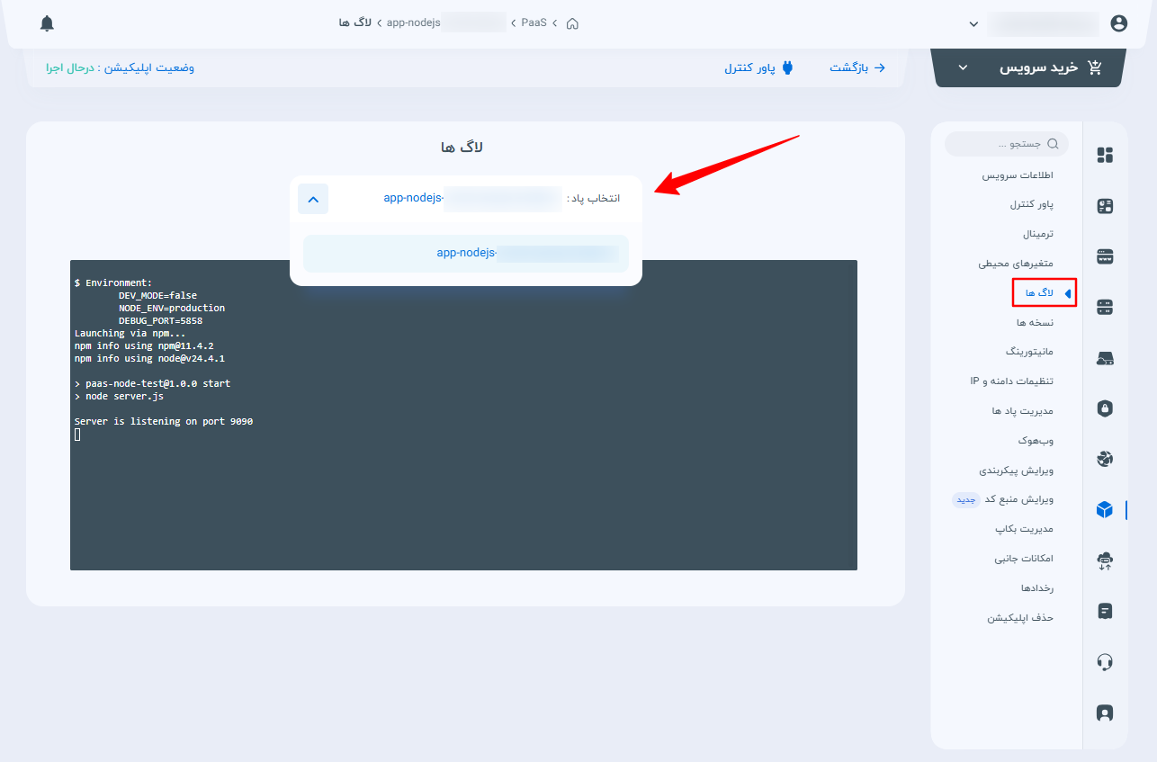This screenshot has height=762, width=1157.
Task: Open the support headset sidebar icon
Action: [1105, 662]
